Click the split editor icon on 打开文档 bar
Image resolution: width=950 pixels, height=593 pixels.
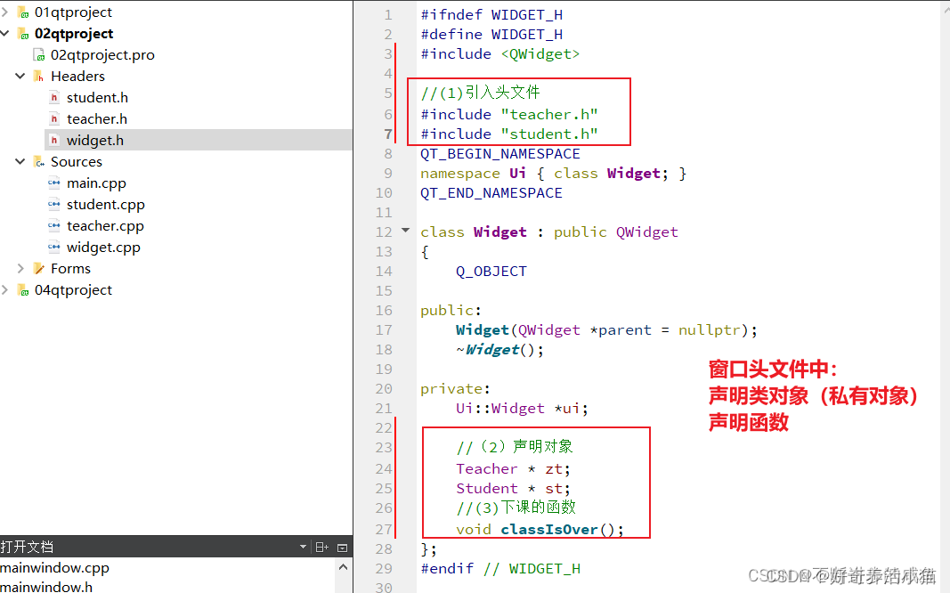pos(321,546)
